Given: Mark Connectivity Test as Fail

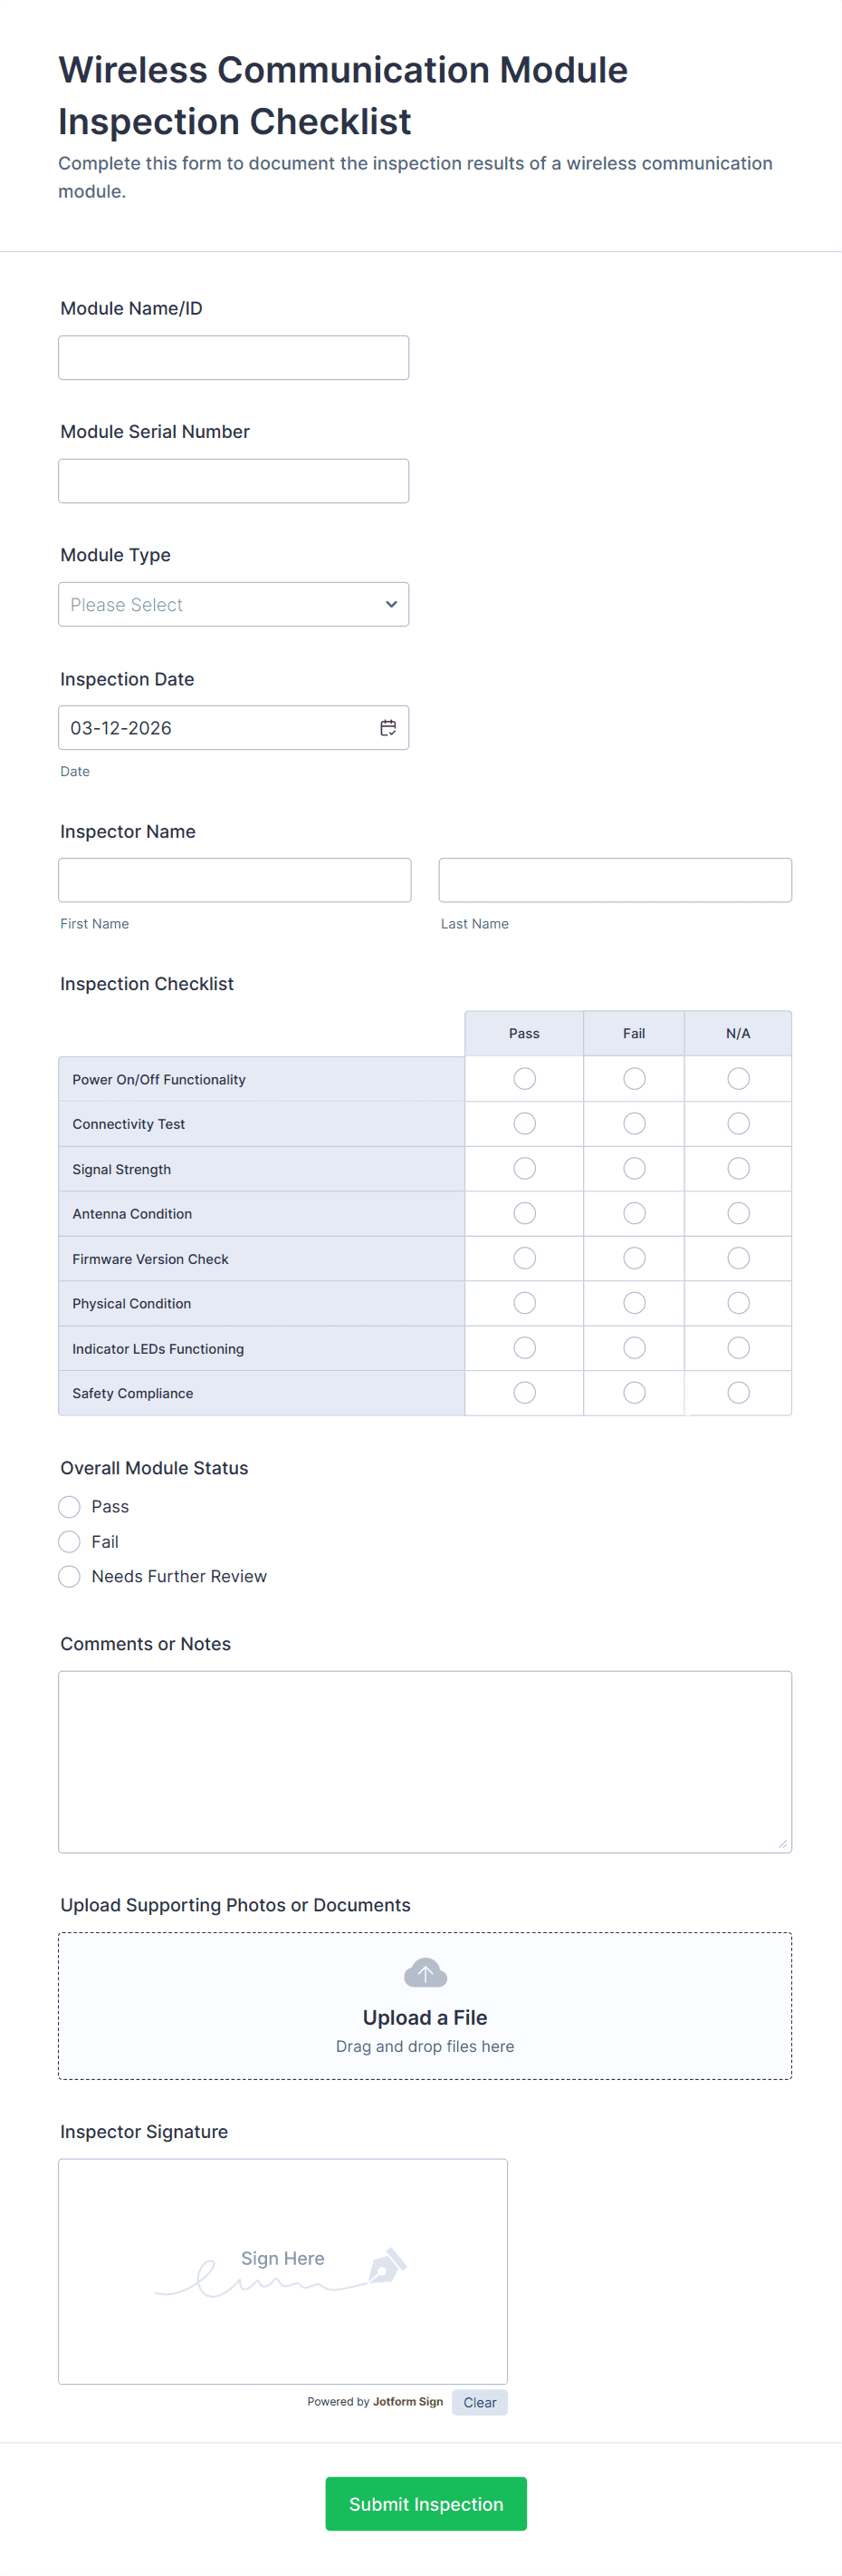Looking at the screenshot, I should [x=635, y=1124].
